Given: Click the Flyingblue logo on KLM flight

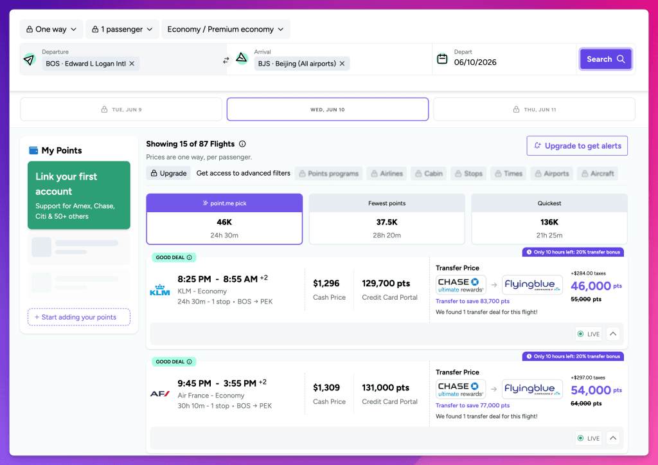Looking at the screenshot, I should [x=532, y=284].
